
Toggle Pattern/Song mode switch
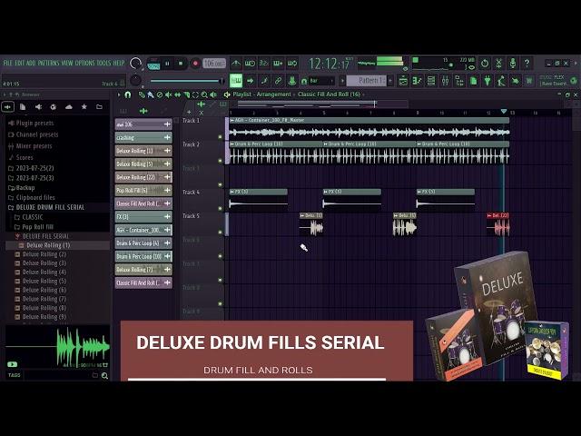pyautogui.click(x=153, y=64)
